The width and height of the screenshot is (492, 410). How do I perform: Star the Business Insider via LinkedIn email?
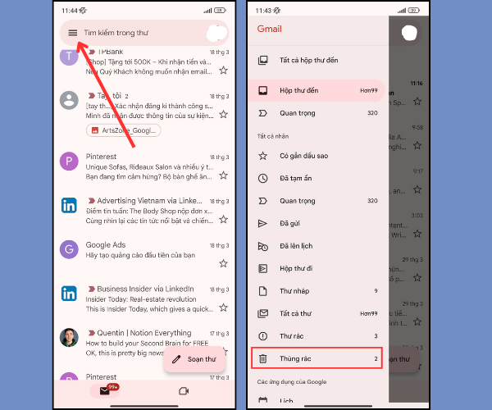click(223, 307)
